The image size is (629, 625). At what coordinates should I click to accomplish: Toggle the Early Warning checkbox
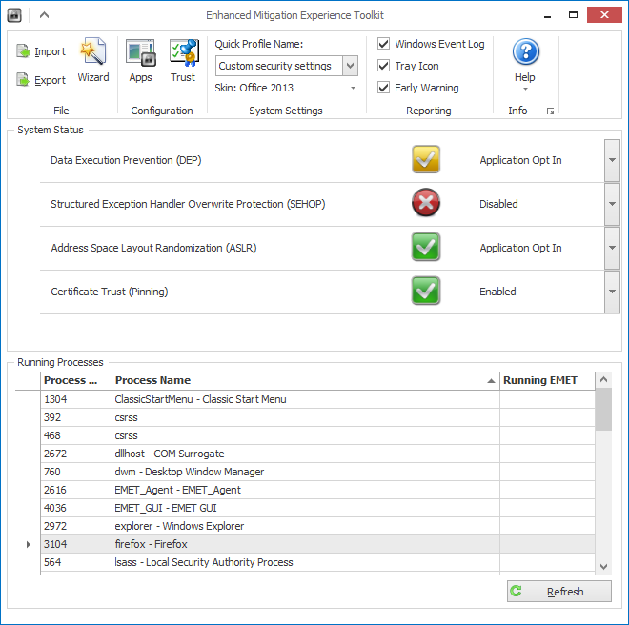click(383, 88)
